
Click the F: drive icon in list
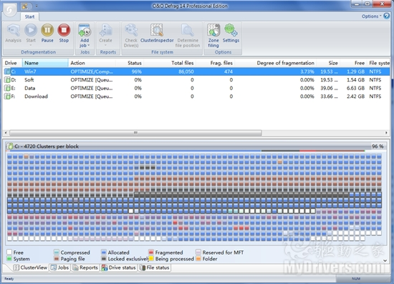8,97
